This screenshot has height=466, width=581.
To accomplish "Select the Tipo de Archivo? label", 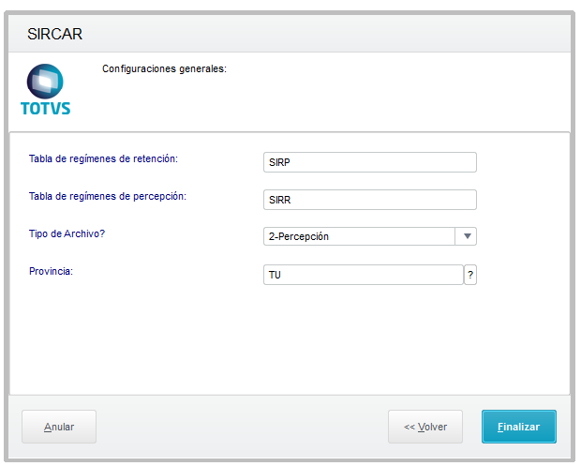I will (67, 233).
